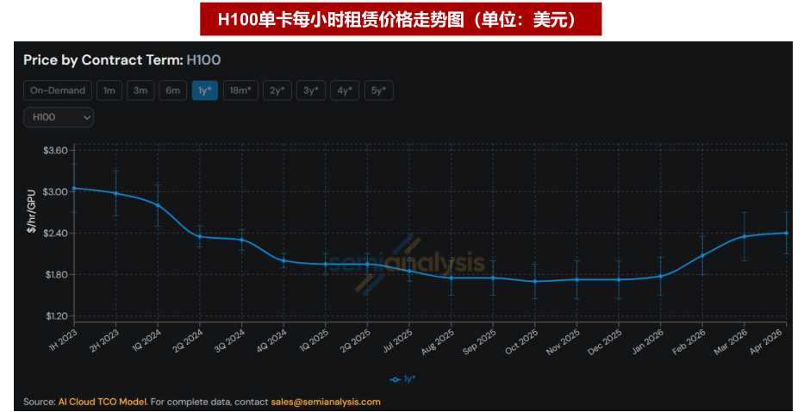The image size is (810, 412).
Task: Click the $1.80 y-axis label
Action: [x=55, y=274]
